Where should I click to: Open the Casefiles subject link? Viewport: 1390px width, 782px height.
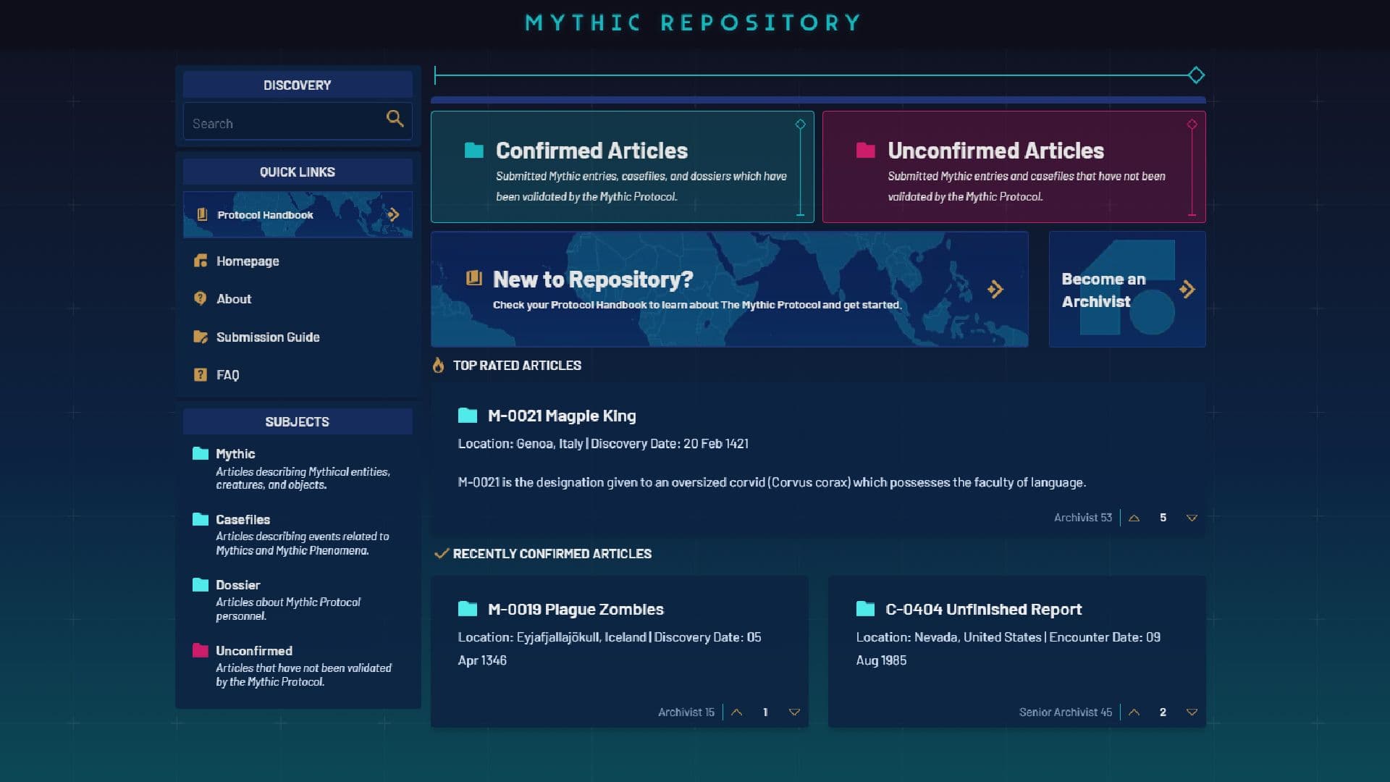tap(243, 519)
